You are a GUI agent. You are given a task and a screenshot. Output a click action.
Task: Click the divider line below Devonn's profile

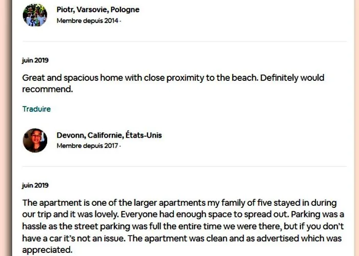pyautogui.click(x=185, y=166)
